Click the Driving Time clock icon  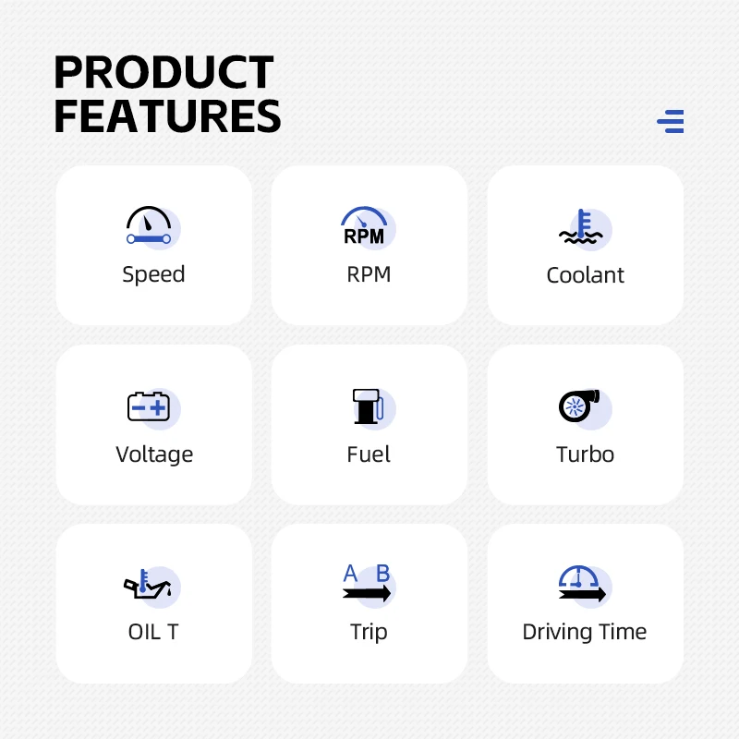tap(585, 586)
